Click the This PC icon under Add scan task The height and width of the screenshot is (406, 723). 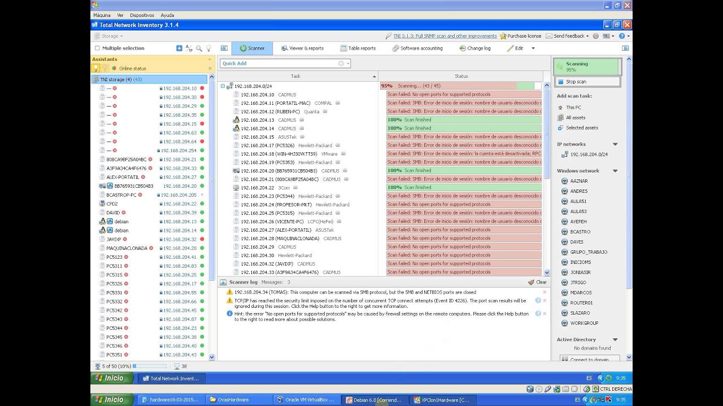click(561, 107)
